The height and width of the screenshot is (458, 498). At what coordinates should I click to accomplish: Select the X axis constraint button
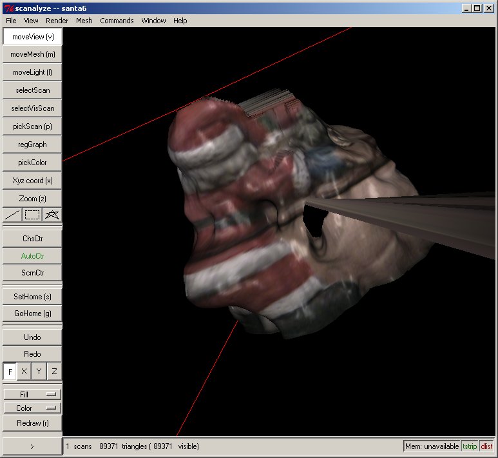coord(24,372)
